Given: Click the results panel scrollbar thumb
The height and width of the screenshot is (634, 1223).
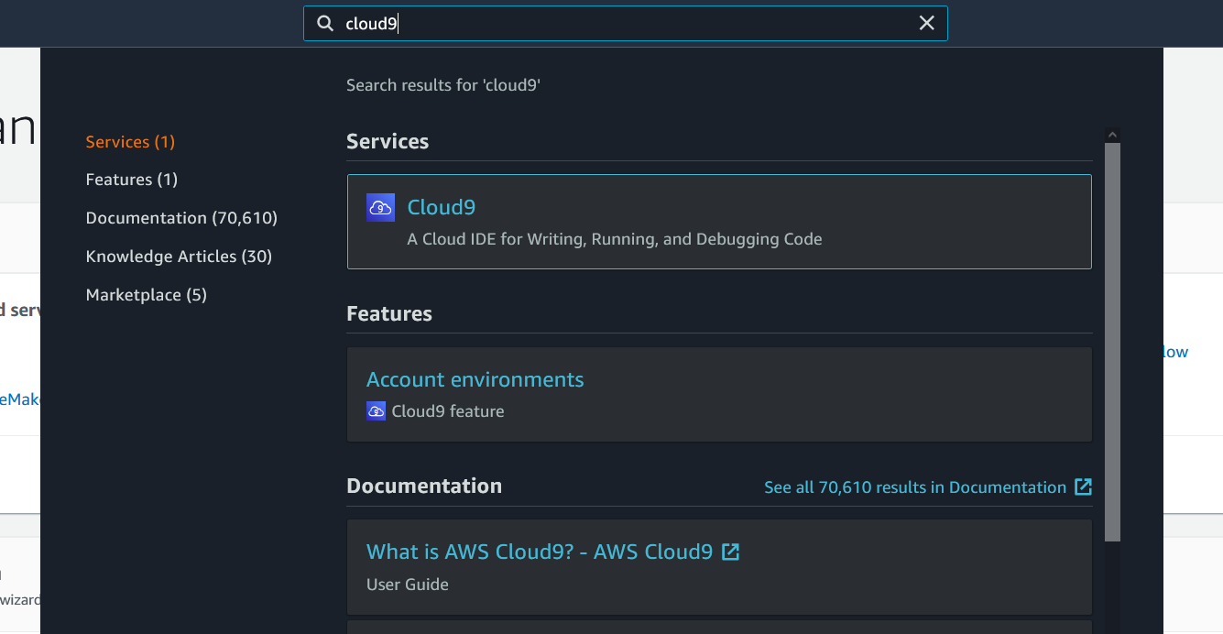Looking at the screenshot, I should tap(1112, 342).
